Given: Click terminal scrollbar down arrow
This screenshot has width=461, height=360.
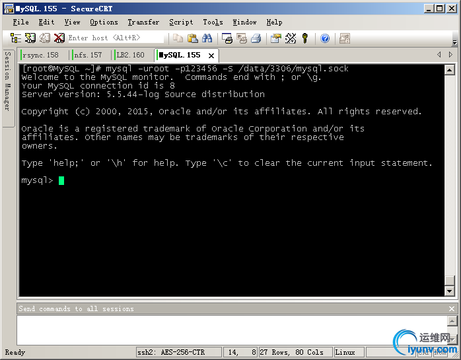Looking at the screenshot, I should pos(450,291).
